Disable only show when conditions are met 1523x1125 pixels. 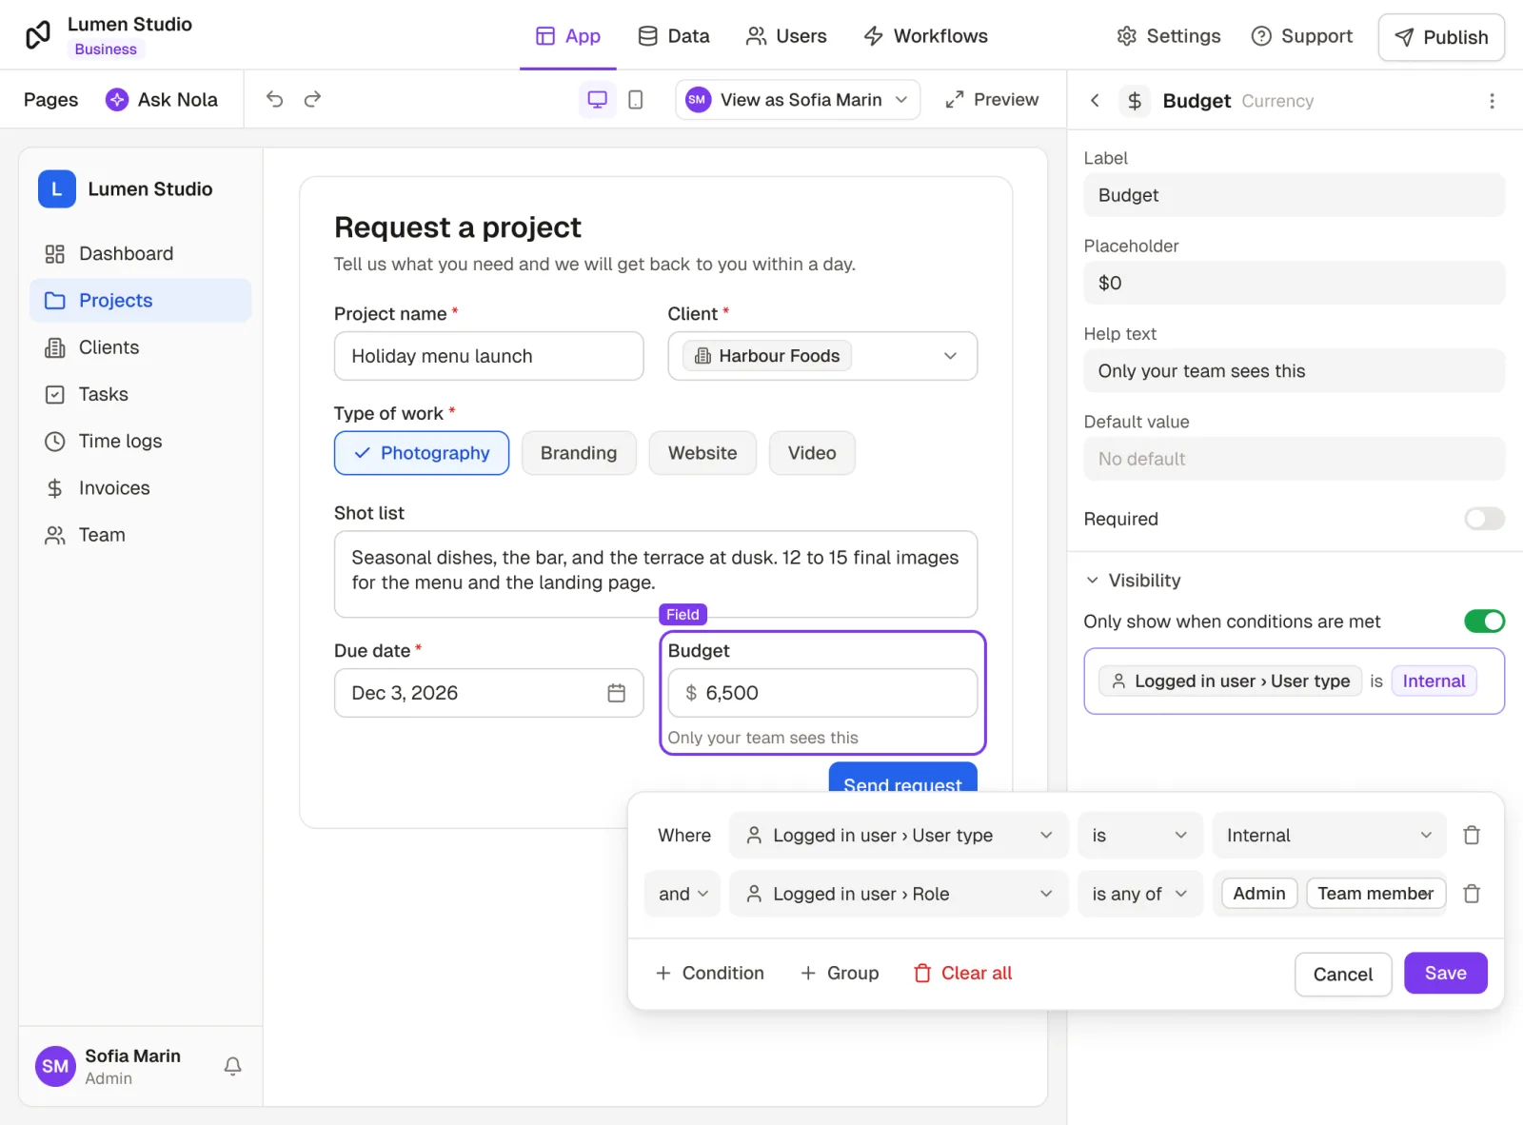click(1484, 622)
